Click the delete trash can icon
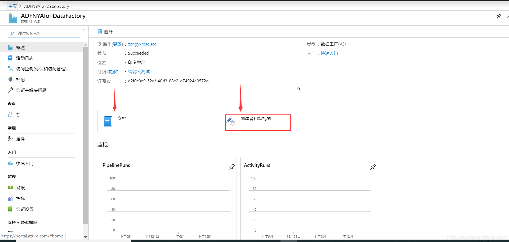The image size is (509, 242). (x=100, y=32)
